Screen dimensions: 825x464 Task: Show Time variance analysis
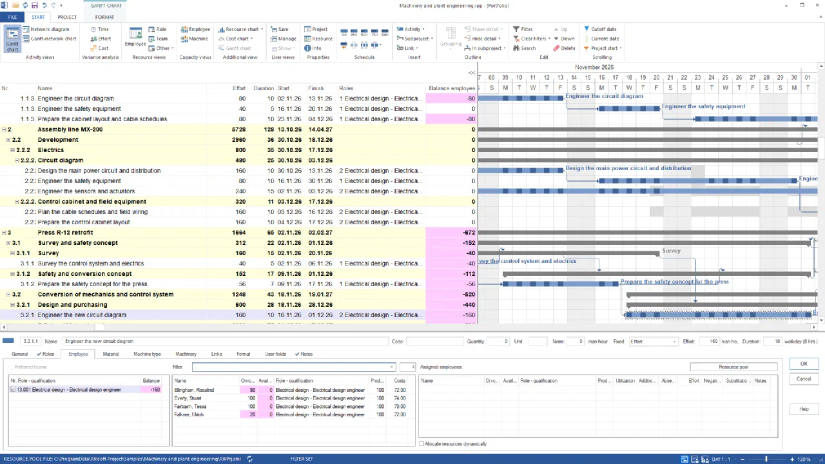[x=99, y=29]
